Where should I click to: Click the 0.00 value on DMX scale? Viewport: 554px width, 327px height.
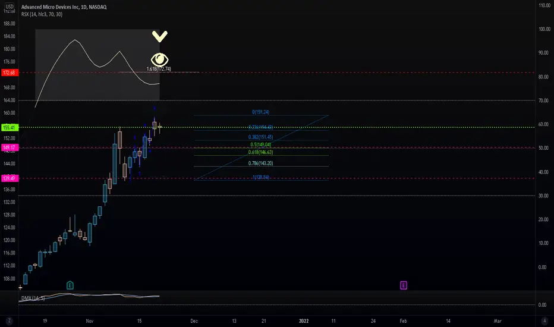(542, 305)
